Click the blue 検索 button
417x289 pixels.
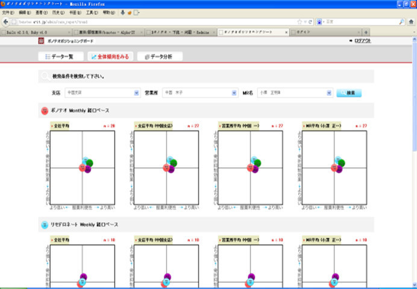(349, 93)
